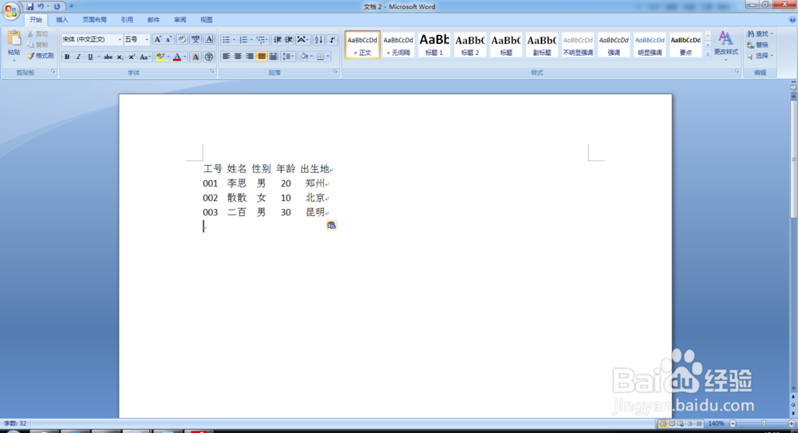Switch to the Page Layout (页面布局) tab

[x=95, y=20]
